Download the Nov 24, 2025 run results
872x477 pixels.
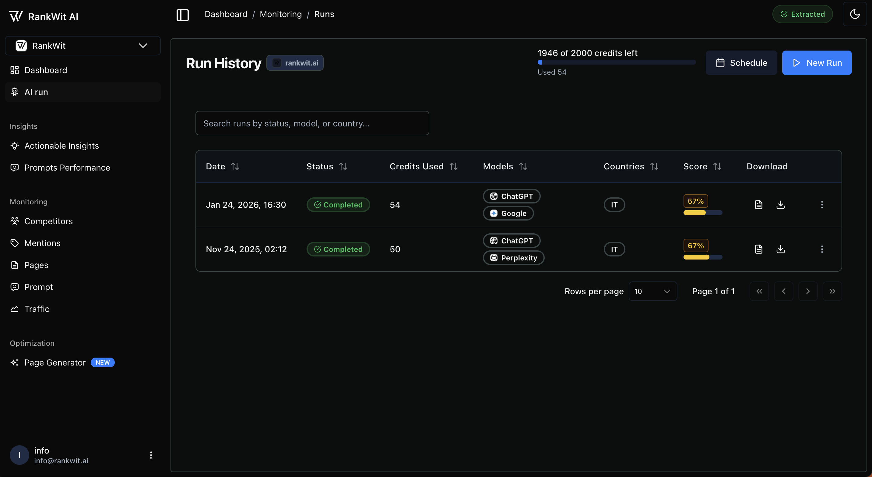click(x=780, y=249)
